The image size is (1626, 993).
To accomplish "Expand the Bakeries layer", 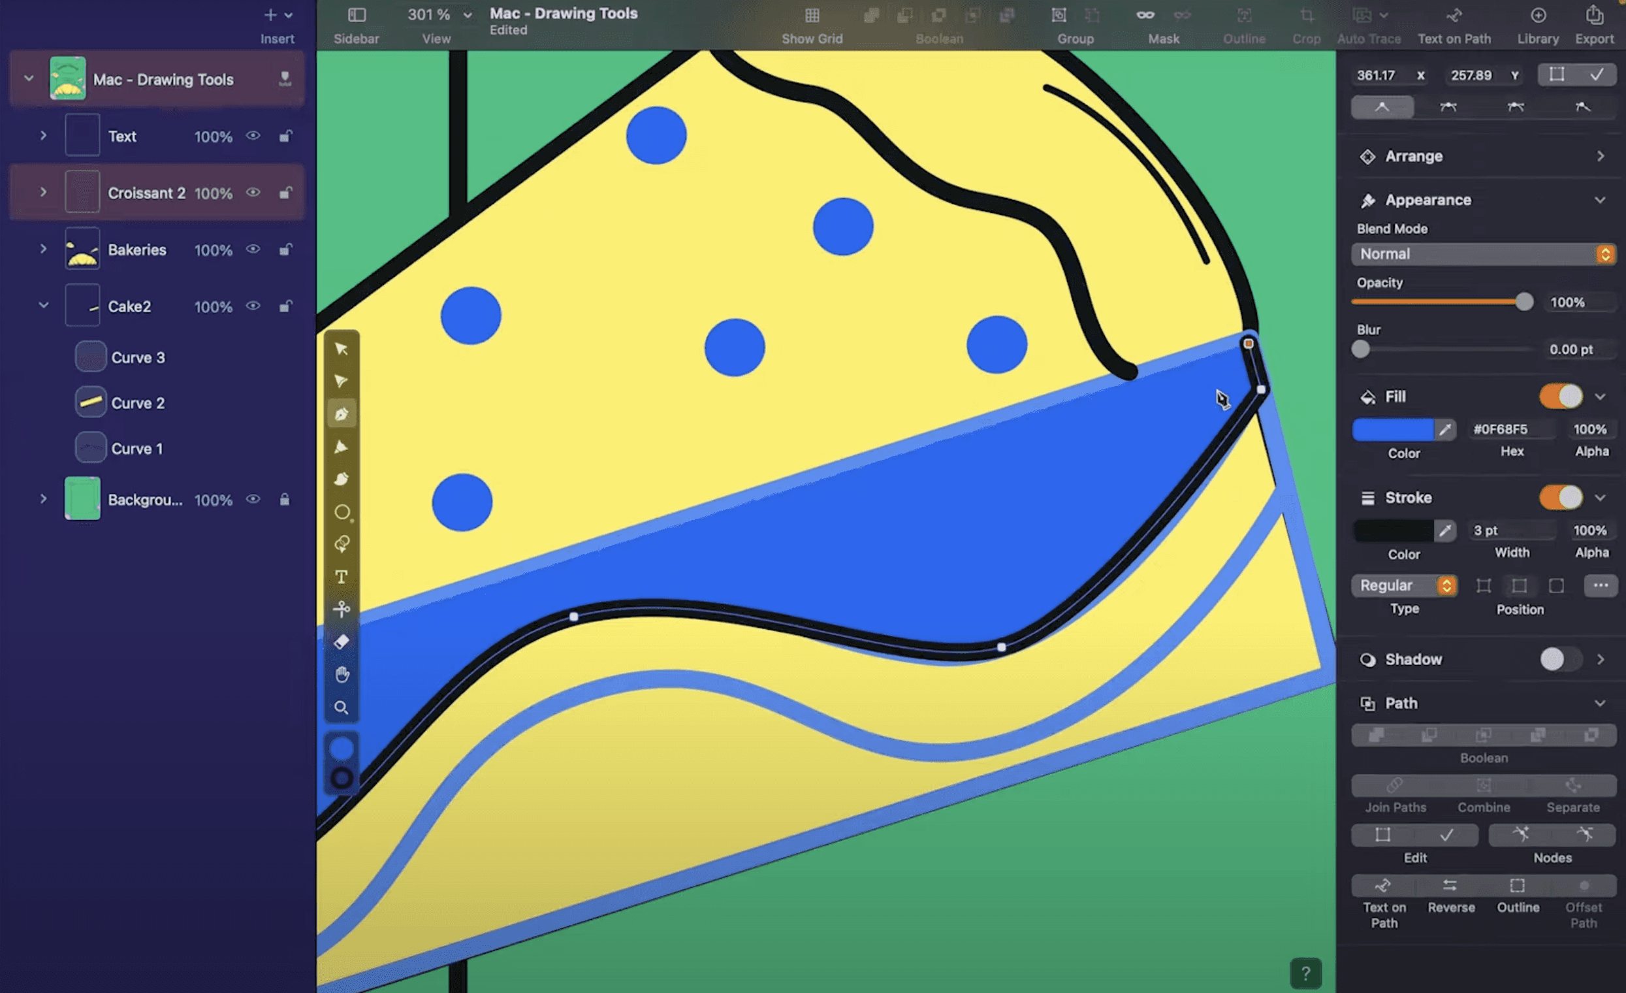I will click(x=44, y=250).
